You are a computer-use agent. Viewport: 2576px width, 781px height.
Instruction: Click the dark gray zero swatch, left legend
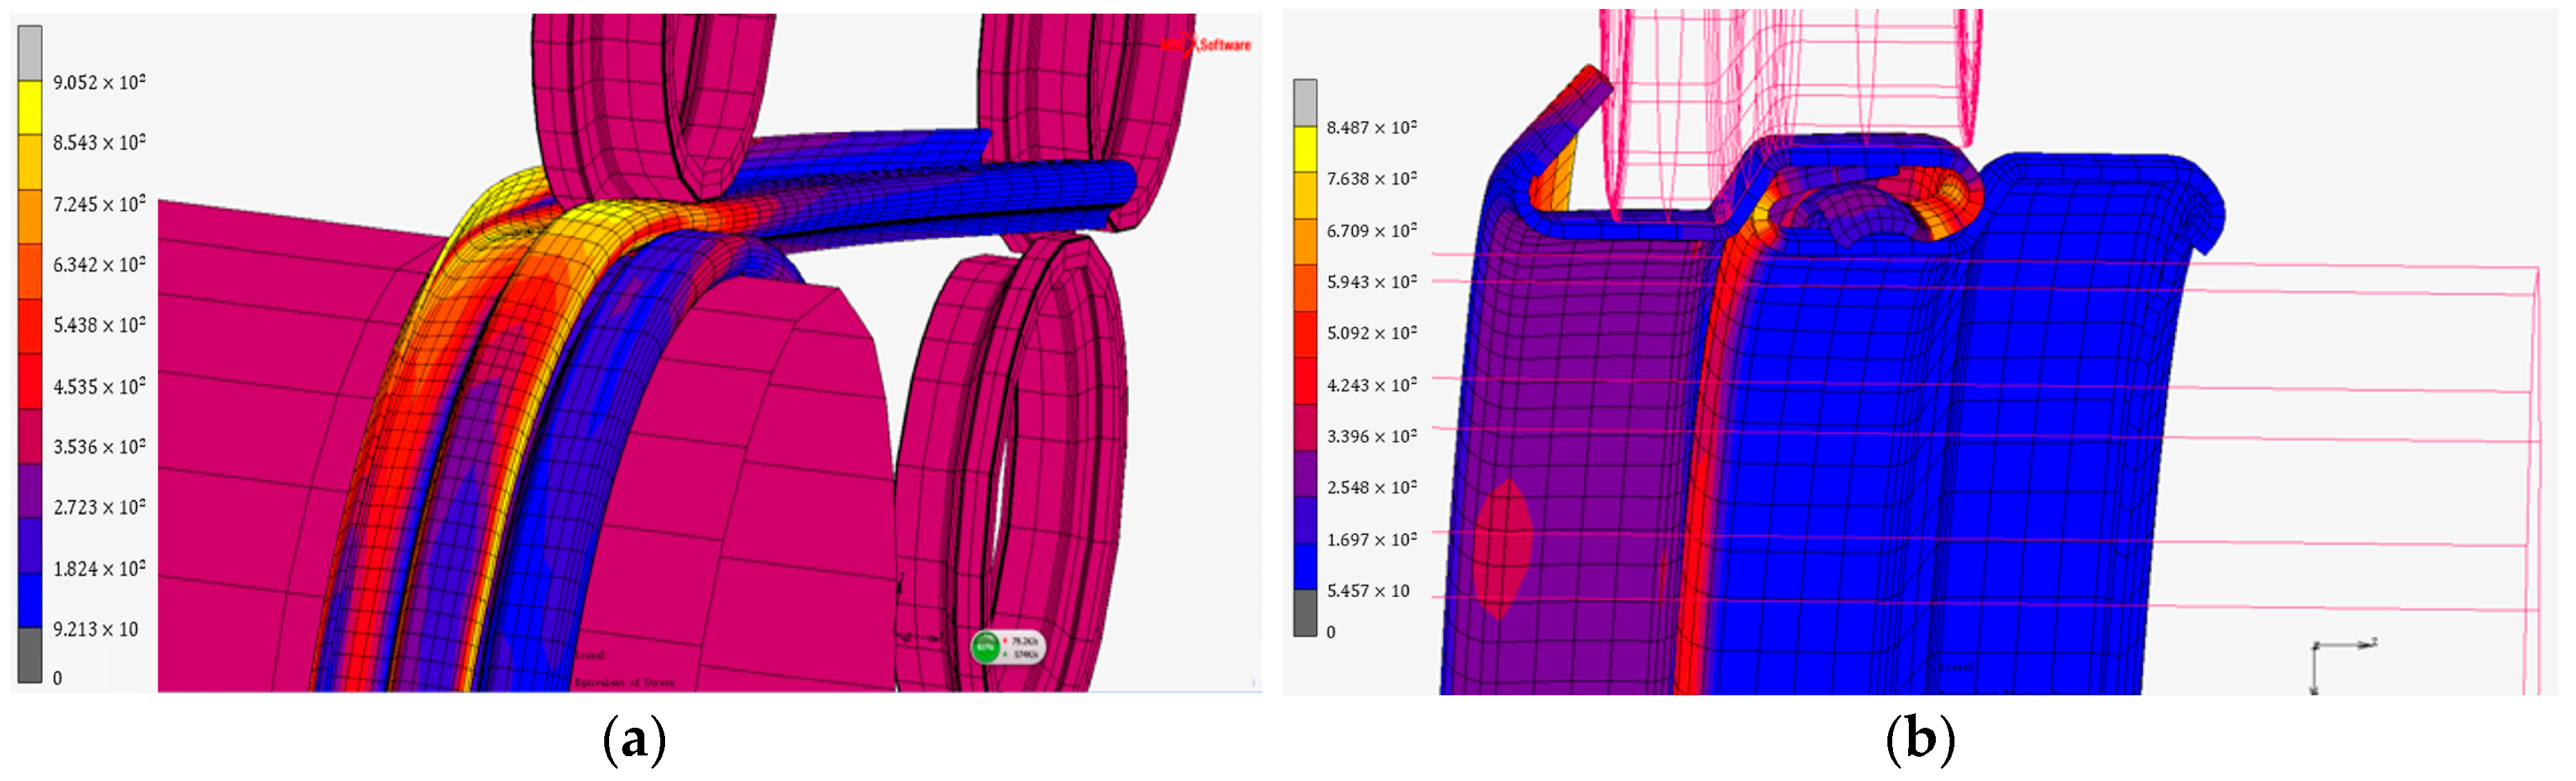(x=30, y=655)
